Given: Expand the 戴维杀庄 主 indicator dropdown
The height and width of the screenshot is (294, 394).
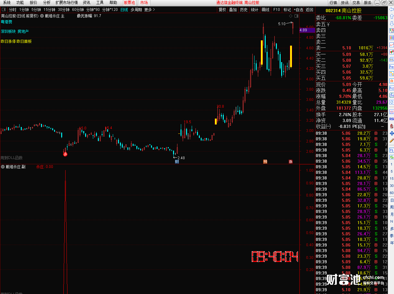Looking at the screenshot, I should (x=42, y=16).
